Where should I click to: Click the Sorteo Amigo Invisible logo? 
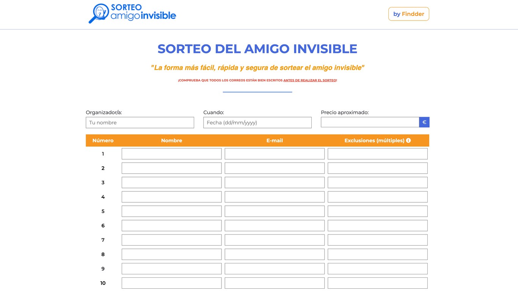[132, 13]
